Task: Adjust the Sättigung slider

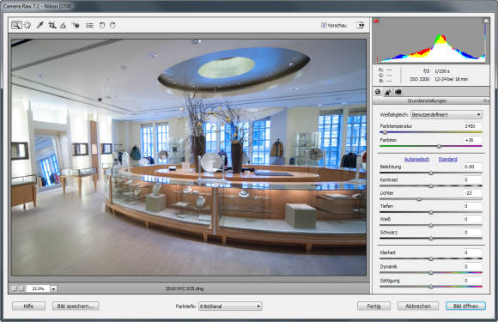Action: (x=431, y=287)
